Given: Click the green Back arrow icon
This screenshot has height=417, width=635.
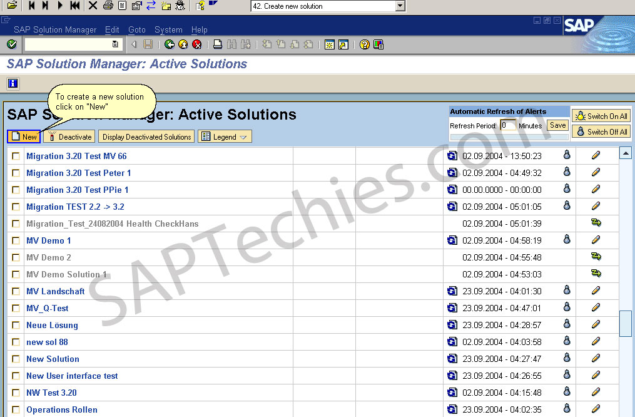Looking at the screenshot, I should 170,44.
